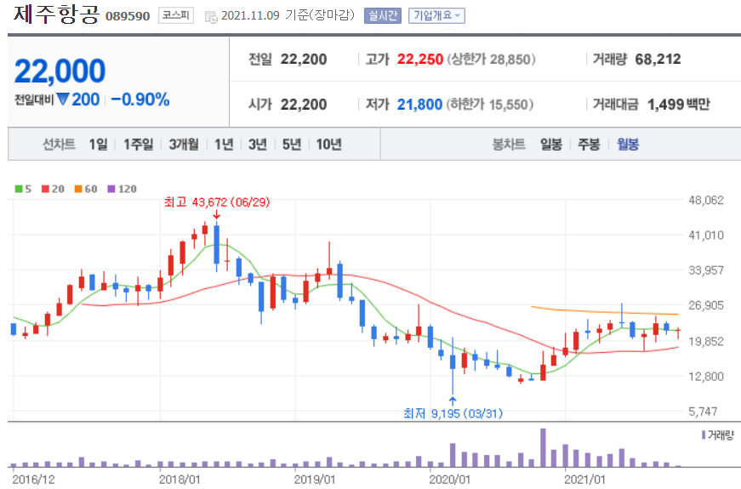
Task: Select the 3년 line chart tab
Action: 258,144
